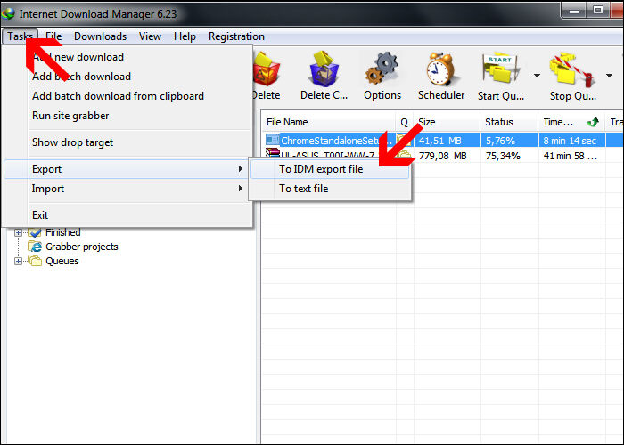This screenshot has height=445, width=624.
Task: Click the green sort arrow icon
Action: 593,122
